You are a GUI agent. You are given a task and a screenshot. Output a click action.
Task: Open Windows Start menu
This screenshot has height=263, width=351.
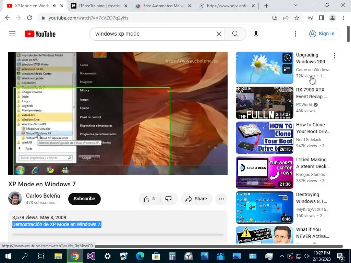point(8,256)
